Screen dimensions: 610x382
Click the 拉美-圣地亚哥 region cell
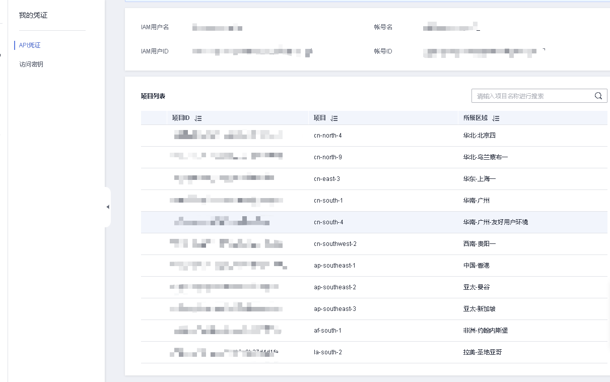pyautogui.click(x=482, y=352)
